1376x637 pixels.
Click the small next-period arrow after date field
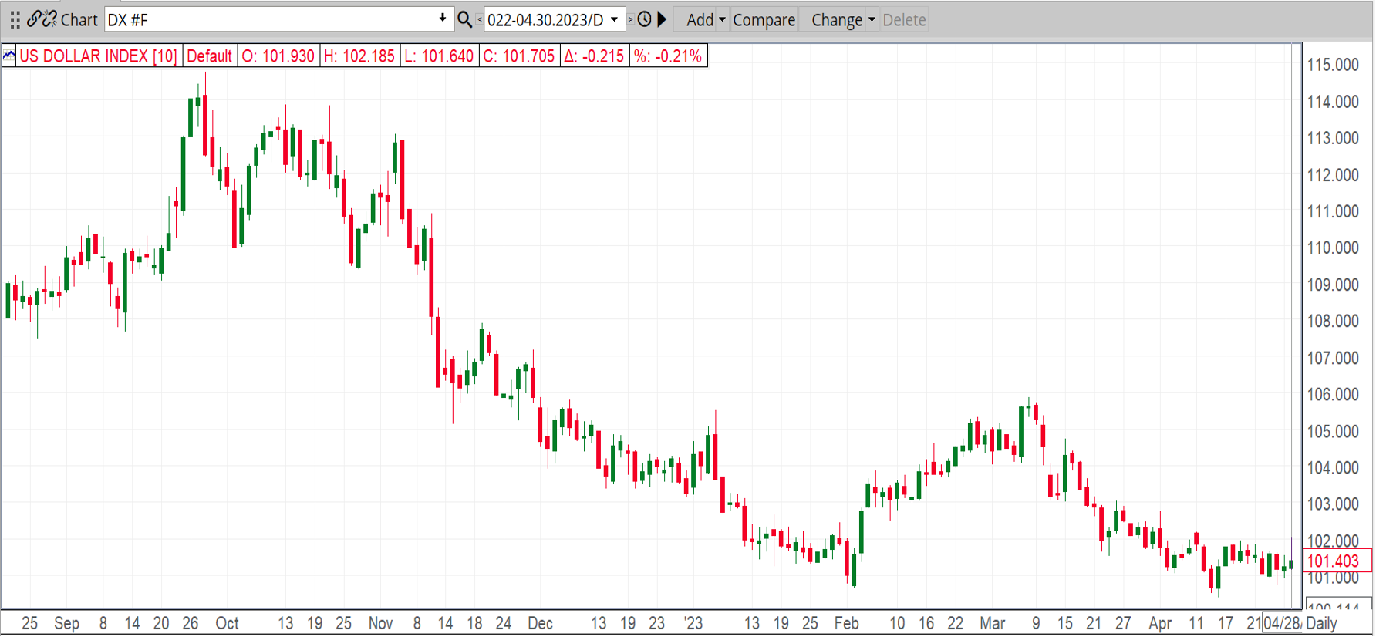630,19
